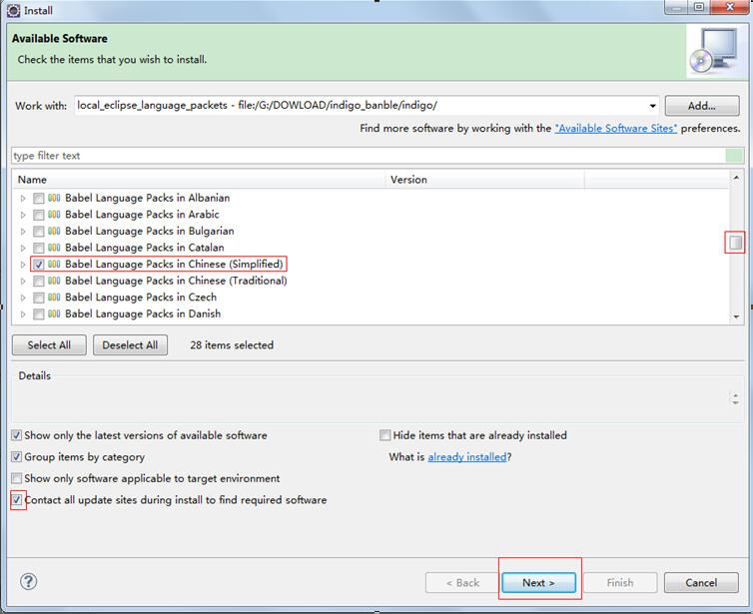This screenshot has height=614, width=753.
Task: Click the list scrollbar down arrow
Action: click(x=736, y=316)
